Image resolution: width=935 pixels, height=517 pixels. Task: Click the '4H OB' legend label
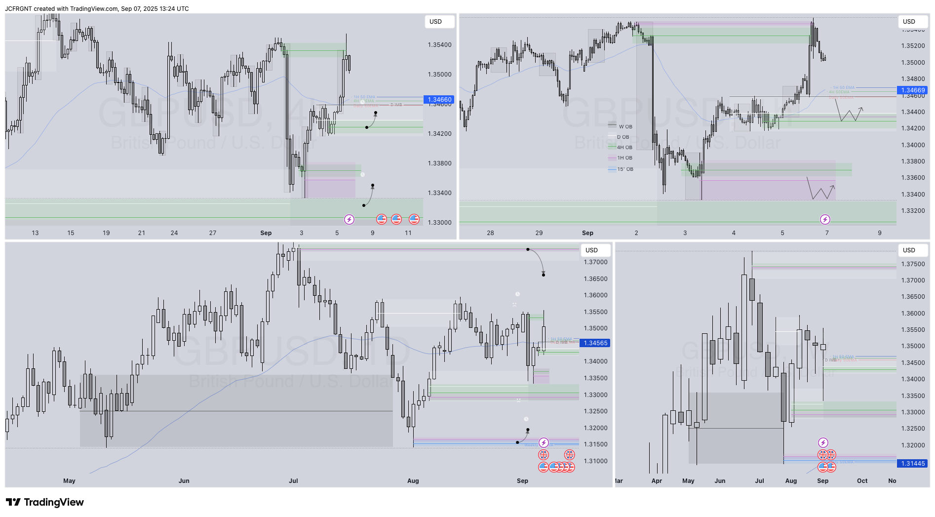pos(624,148)
